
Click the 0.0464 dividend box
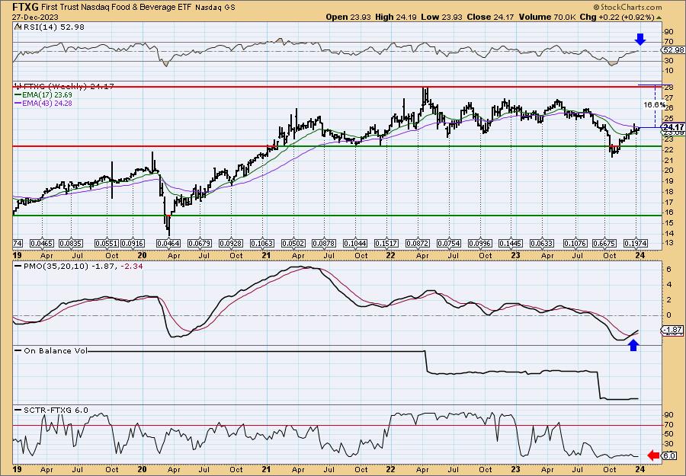pos(168,243)
